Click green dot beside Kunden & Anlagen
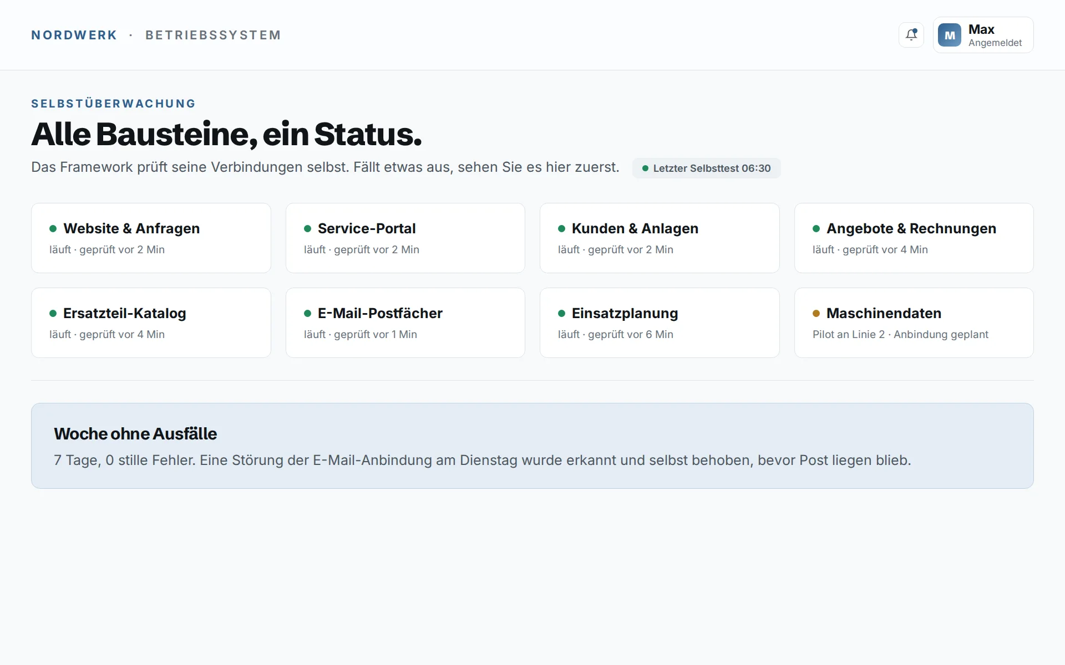The height and width of the screenshot is (665, 1065). [561, 228]
